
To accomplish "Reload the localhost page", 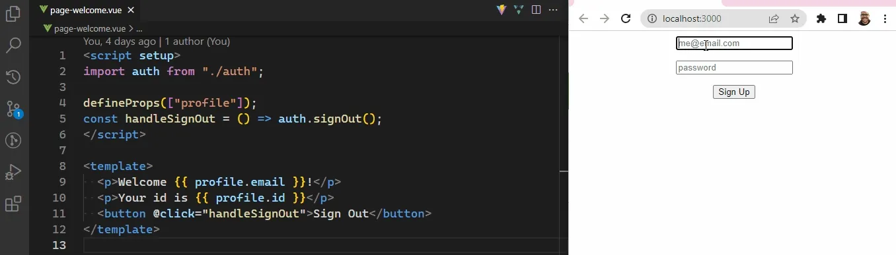I will point(626,18).
